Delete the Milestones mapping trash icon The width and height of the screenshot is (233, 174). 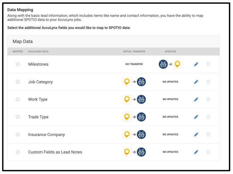208,64
